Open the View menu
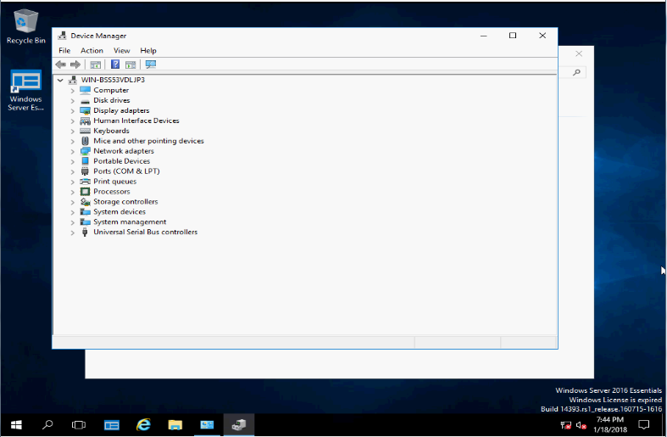Image resolution: width=667 pixels, height=437 pixels. pyautogui.click(x=122, y=51)
